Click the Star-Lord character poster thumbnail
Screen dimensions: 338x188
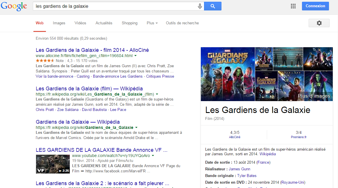coord(291,86)
